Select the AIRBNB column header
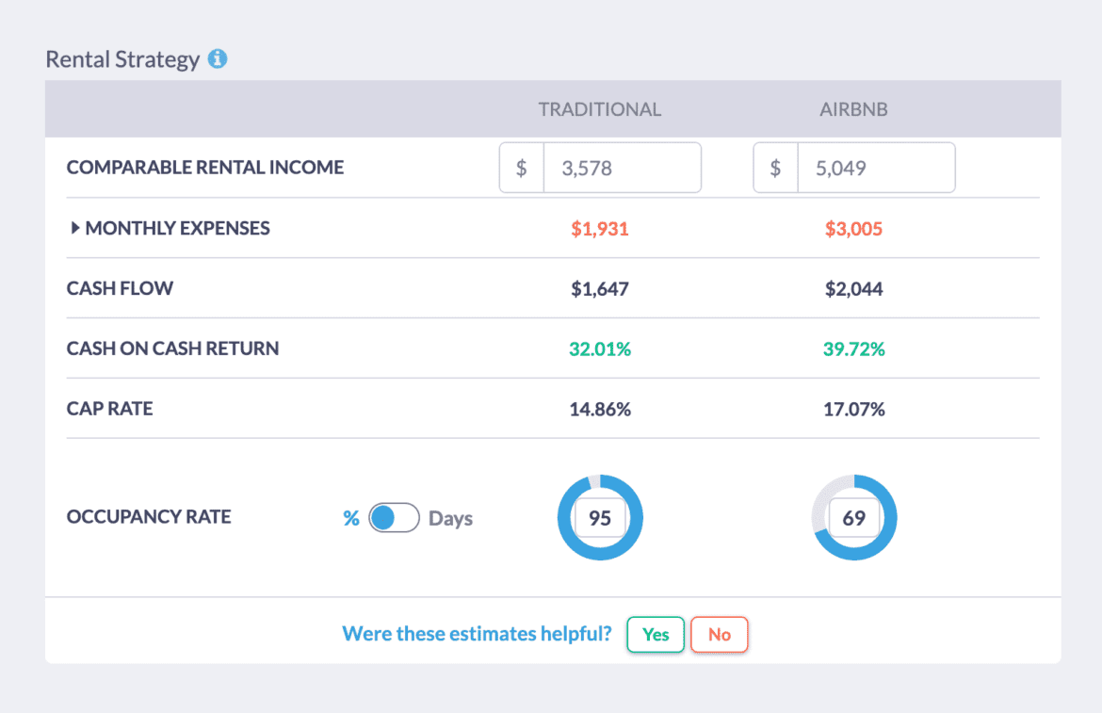This screenshot has height=713, width=1102. point(853,108)
